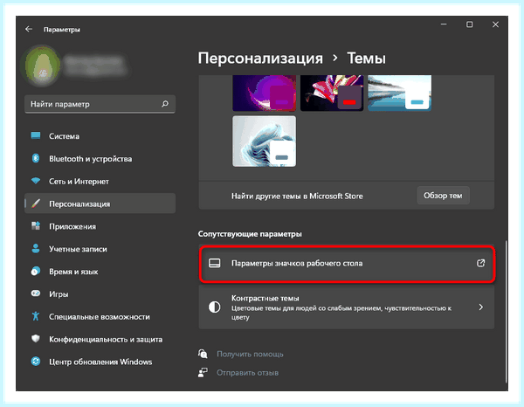The height and width of the screenshot is (407, 524).
Task: Open Система settings section
Action: tap(100, 136)
